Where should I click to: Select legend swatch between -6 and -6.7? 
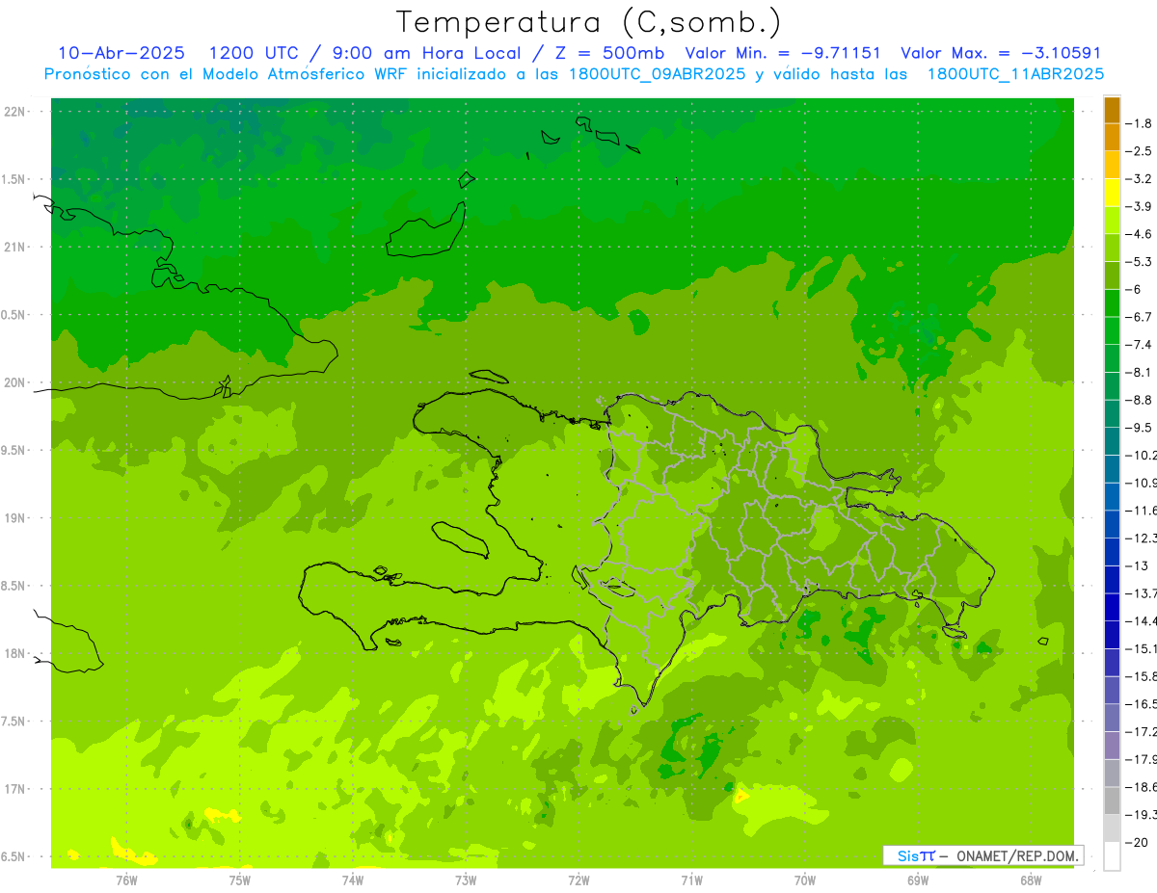click(x=1112, y=303)
